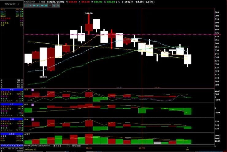
Task: Switch to the monthly (月) chart button
Action: (58, 5)
